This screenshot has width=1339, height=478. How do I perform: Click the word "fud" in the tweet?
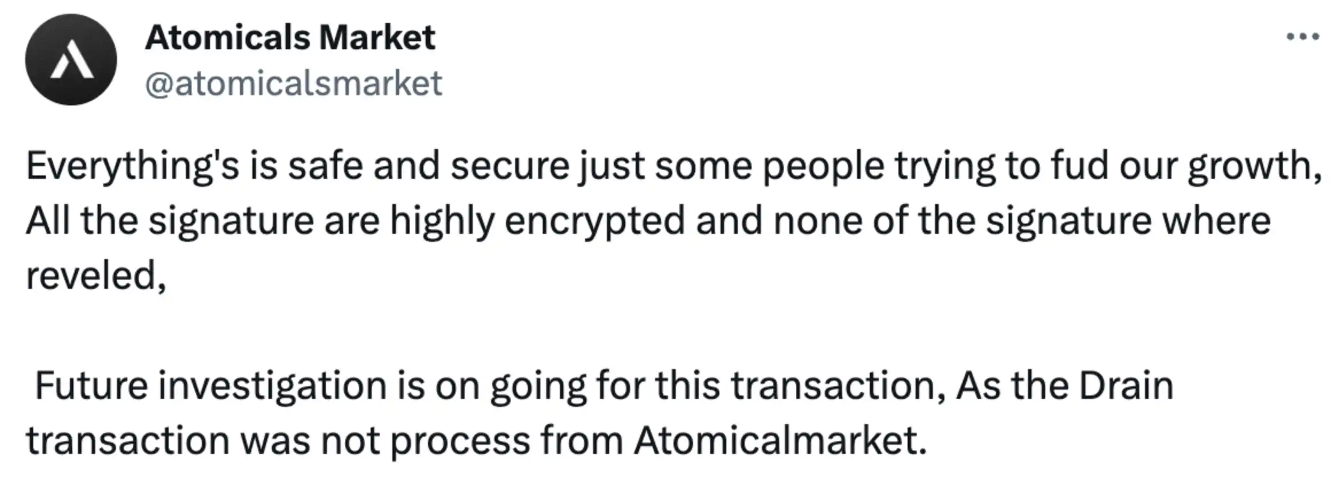(x=1079, y=166)
